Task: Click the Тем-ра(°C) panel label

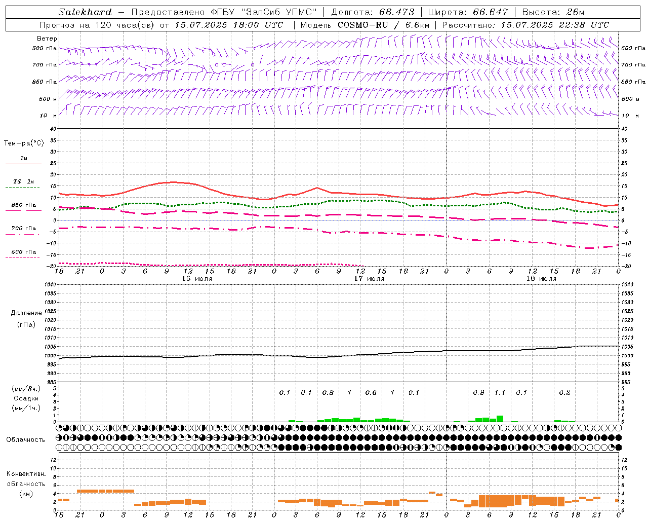Action: 24,143
